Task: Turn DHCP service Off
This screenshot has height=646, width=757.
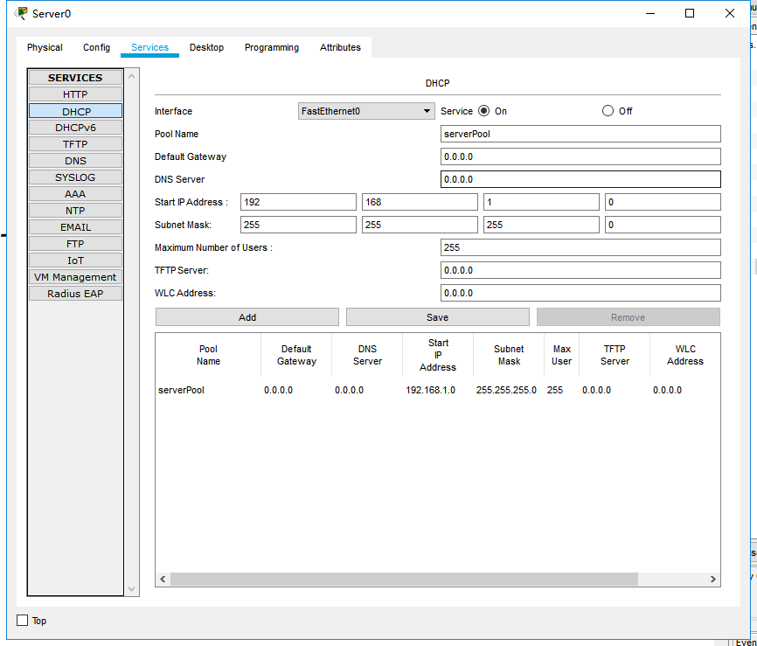Action: [x=608, y=111]
